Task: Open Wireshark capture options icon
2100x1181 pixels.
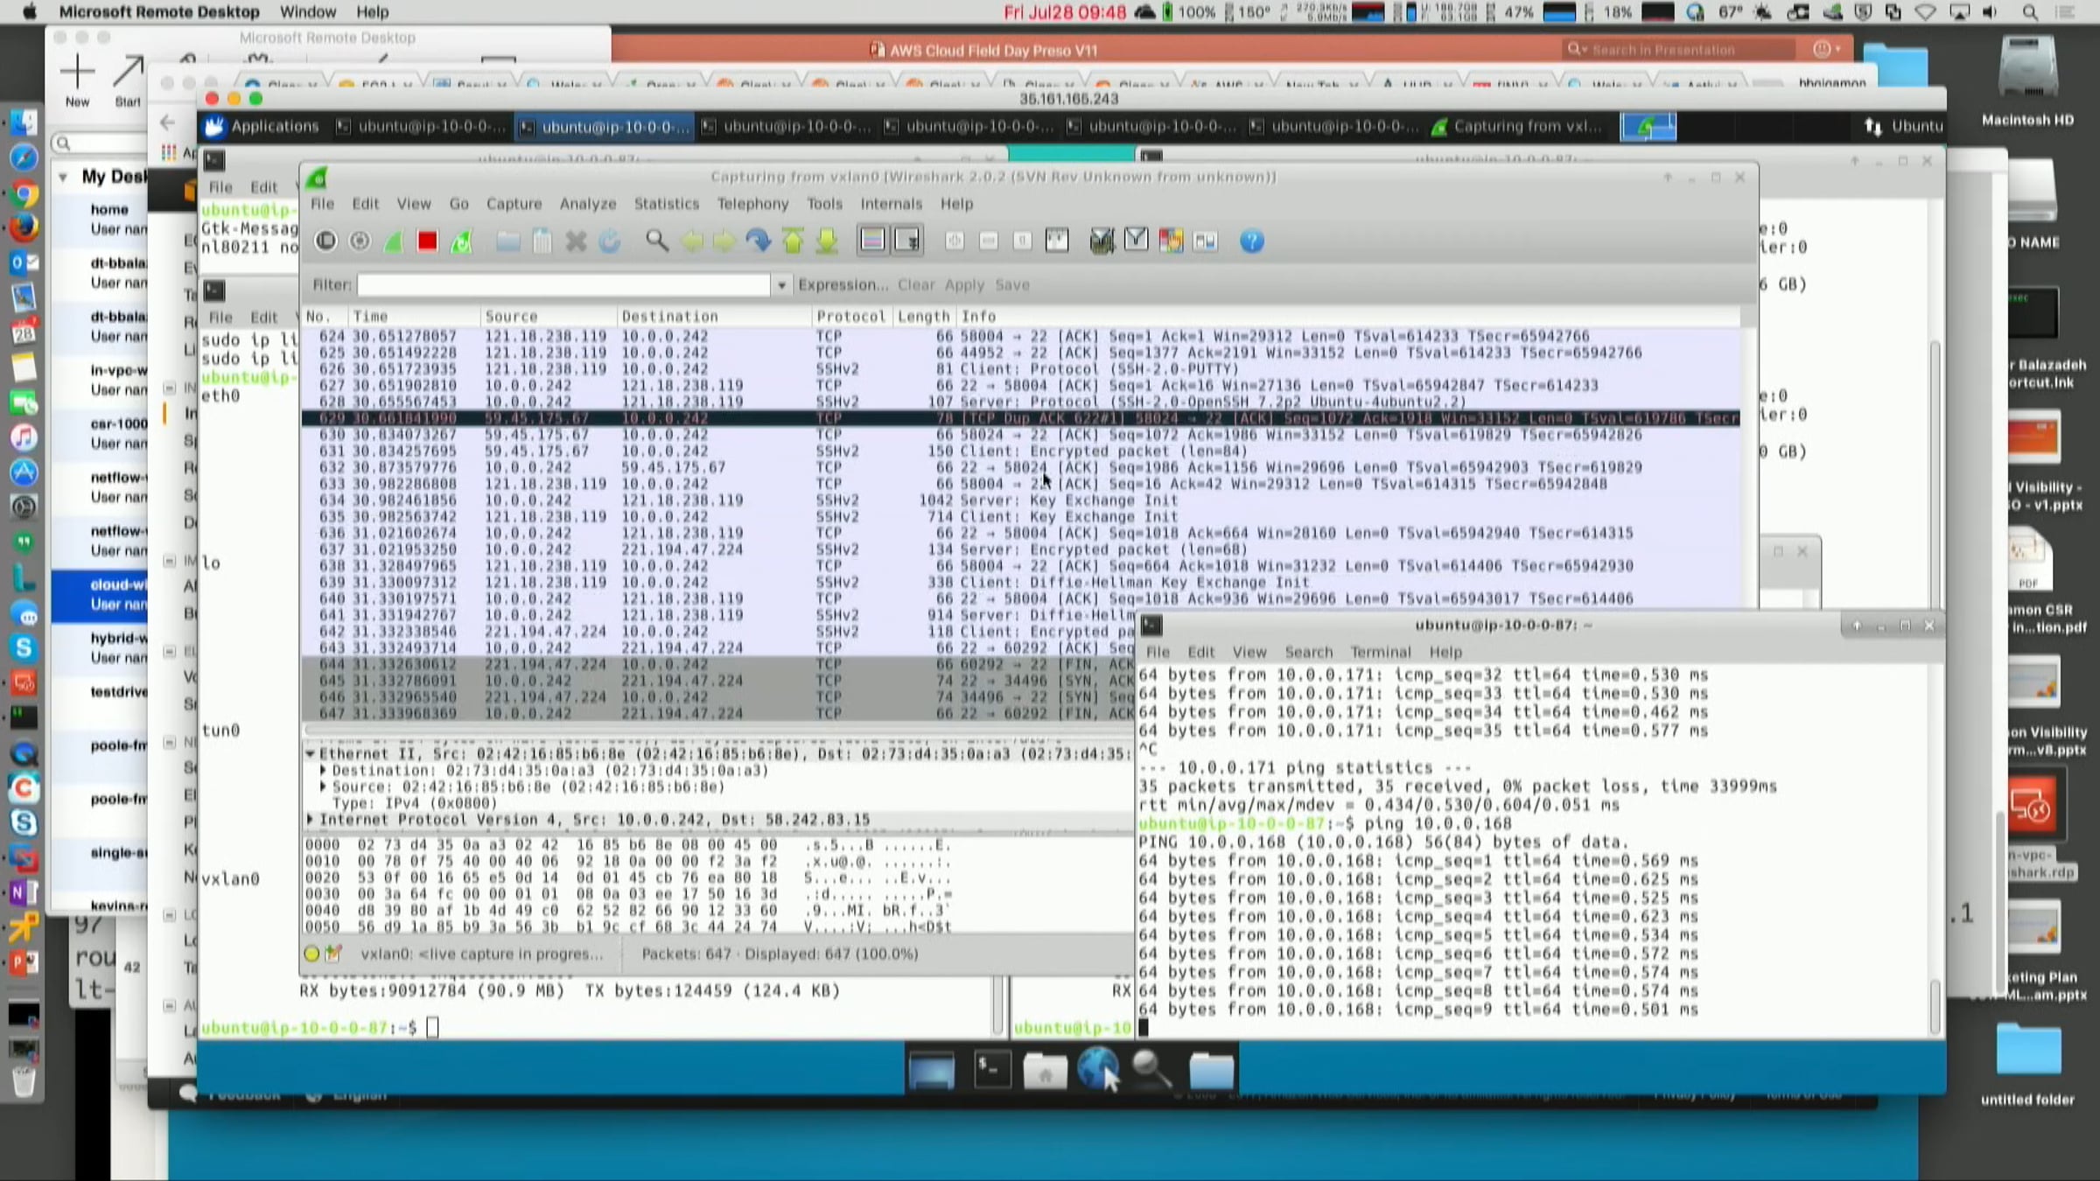Action: pos(360,241)
